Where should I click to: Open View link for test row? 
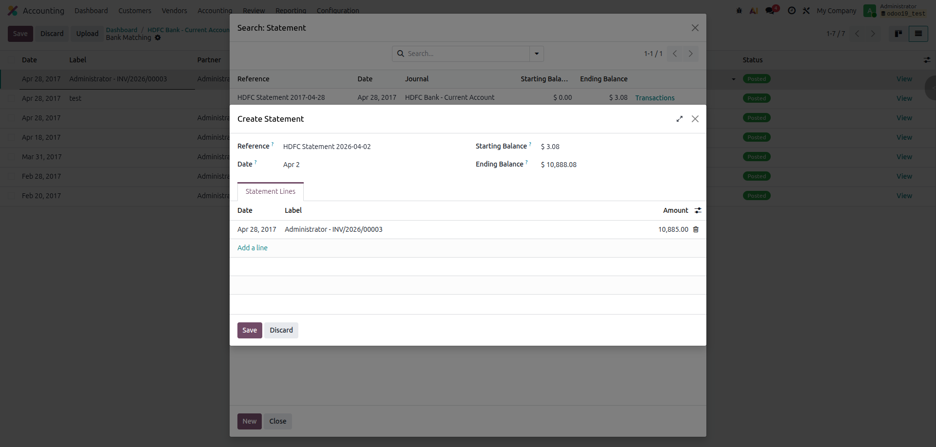point(904,98)
